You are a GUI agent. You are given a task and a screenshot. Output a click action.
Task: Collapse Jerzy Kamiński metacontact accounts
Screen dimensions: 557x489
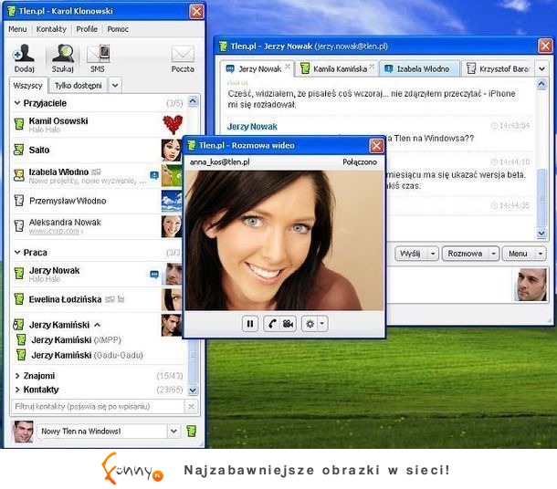click(x=98, y=325)
